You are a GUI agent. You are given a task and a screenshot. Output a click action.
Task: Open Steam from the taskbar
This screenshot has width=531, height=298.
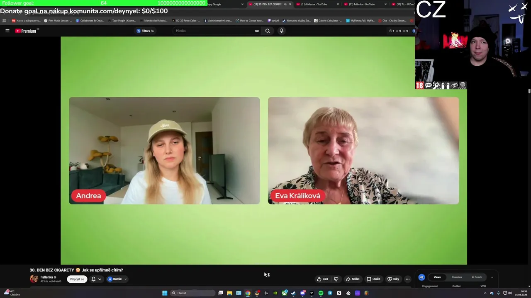[293, 293]
